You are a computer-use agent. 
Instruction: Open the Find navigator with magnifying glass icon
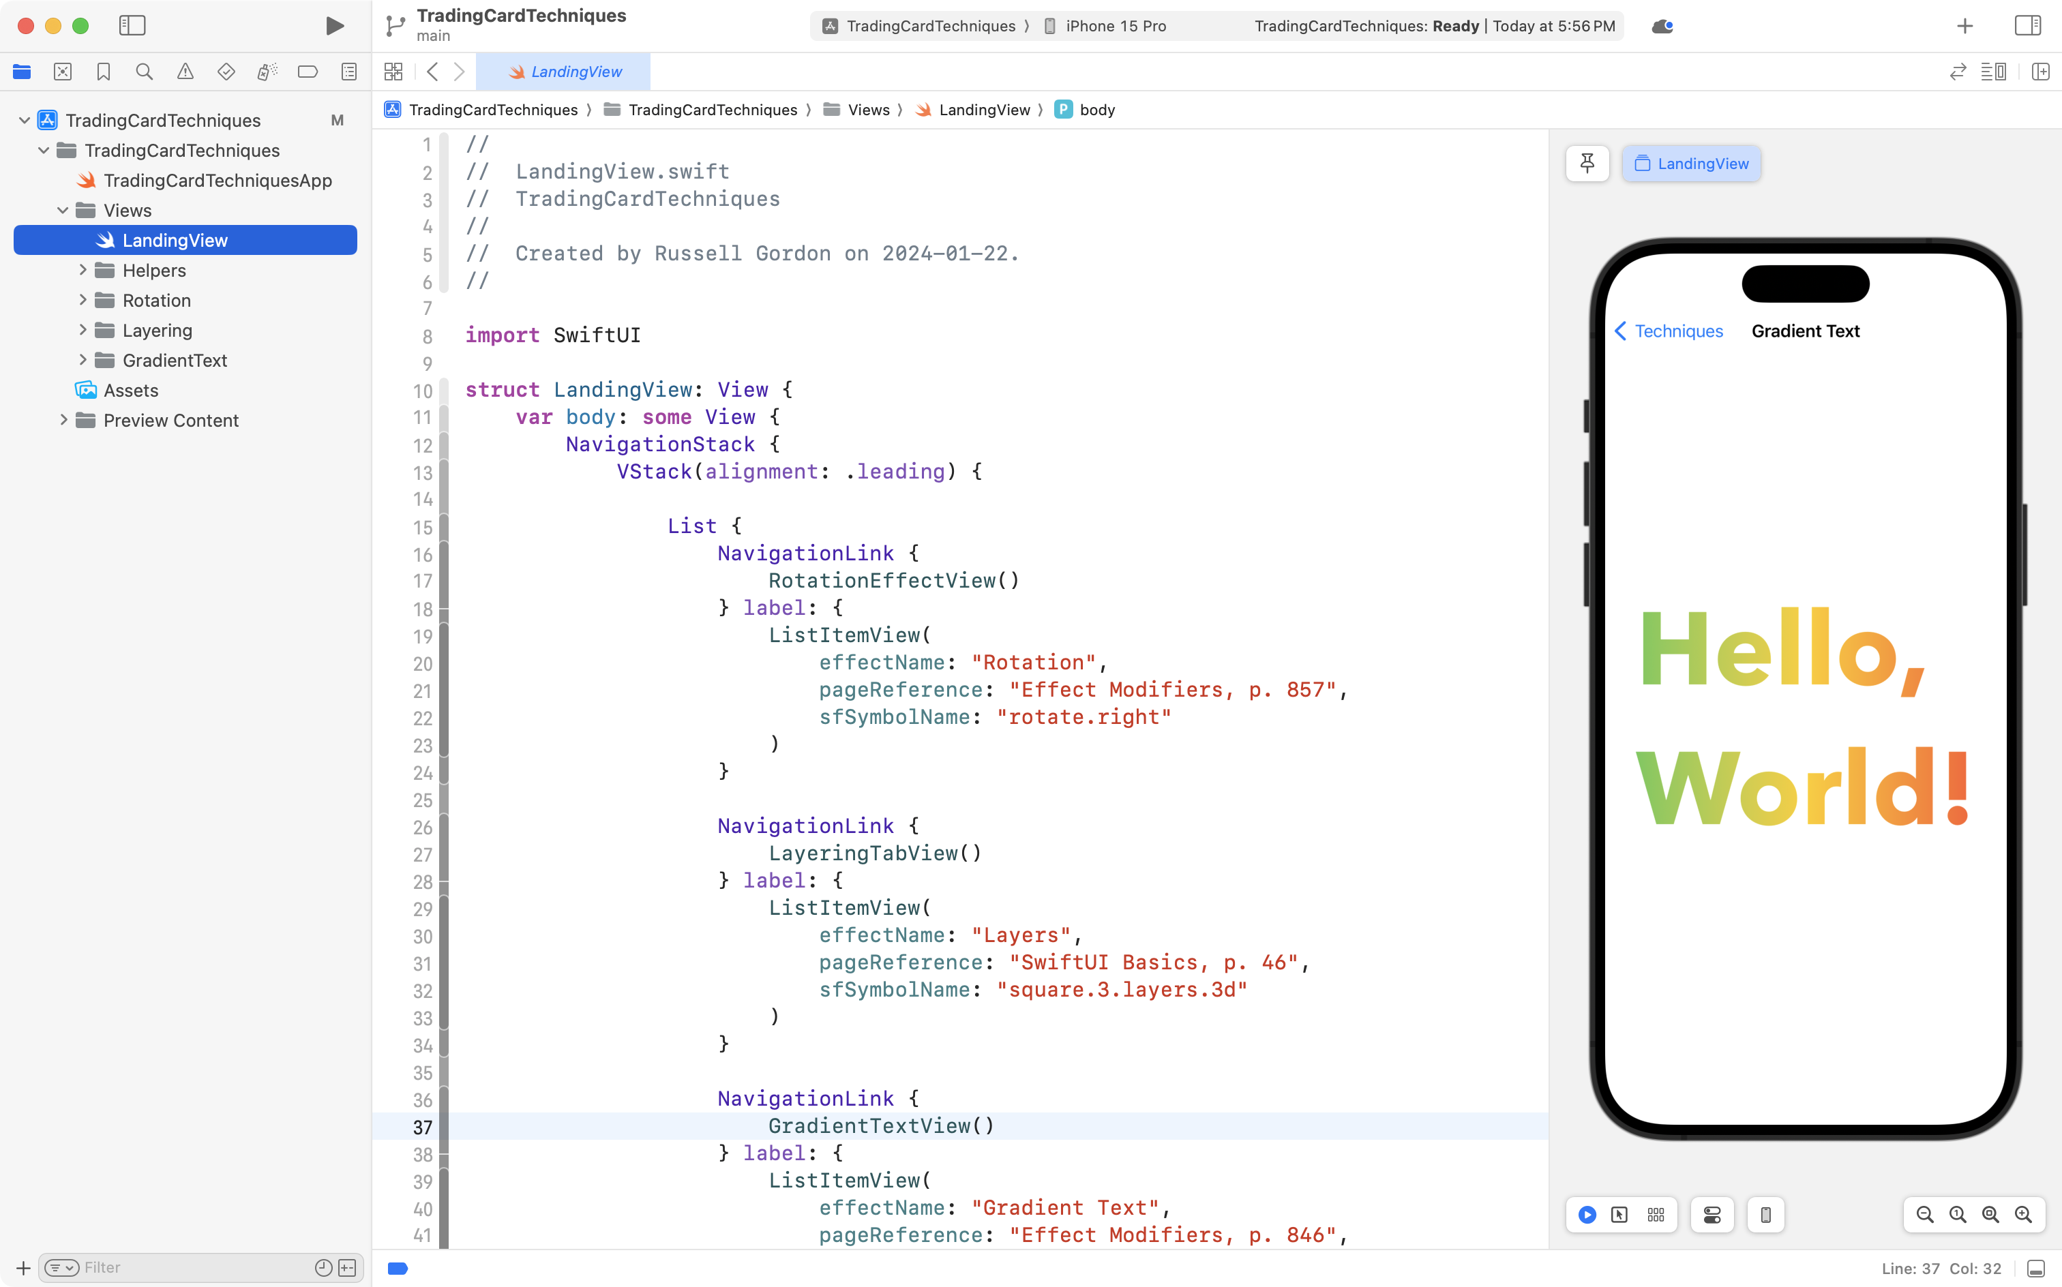tap(144, 72)
